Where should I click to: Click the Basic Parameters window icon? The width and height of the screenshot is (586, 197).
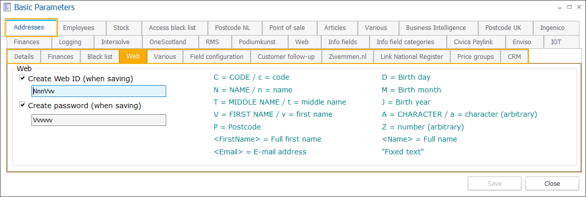tap(7, 7)
